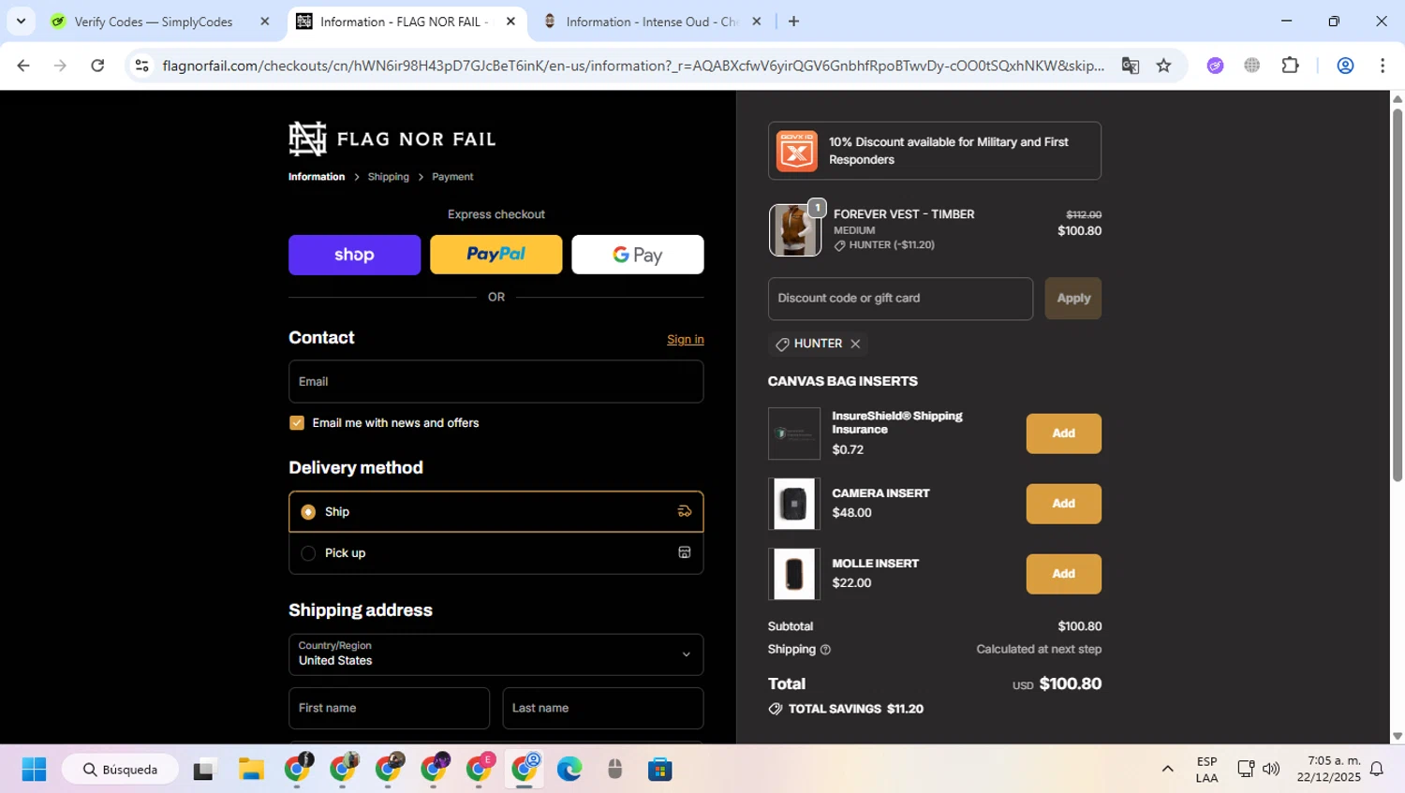Open the Country/Region dropdown

(495, 653)
